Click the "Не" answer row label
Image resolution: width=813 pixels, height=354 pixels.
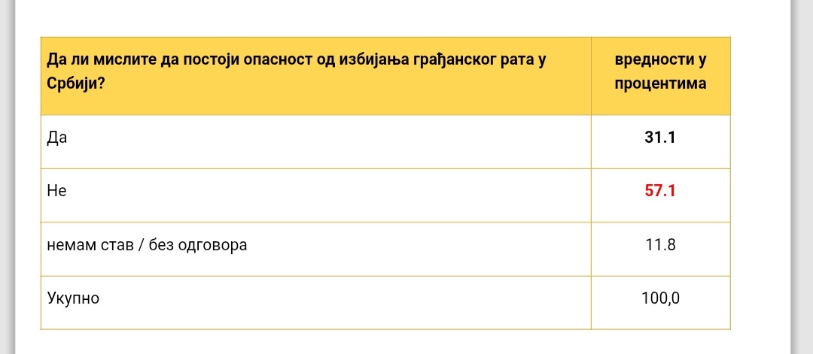tap(56, 191)
